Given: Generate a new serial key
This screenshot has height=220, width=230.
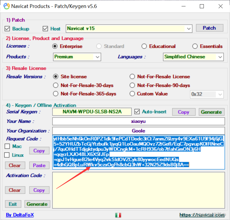Looking at the screenshot, I should (211, 112).
